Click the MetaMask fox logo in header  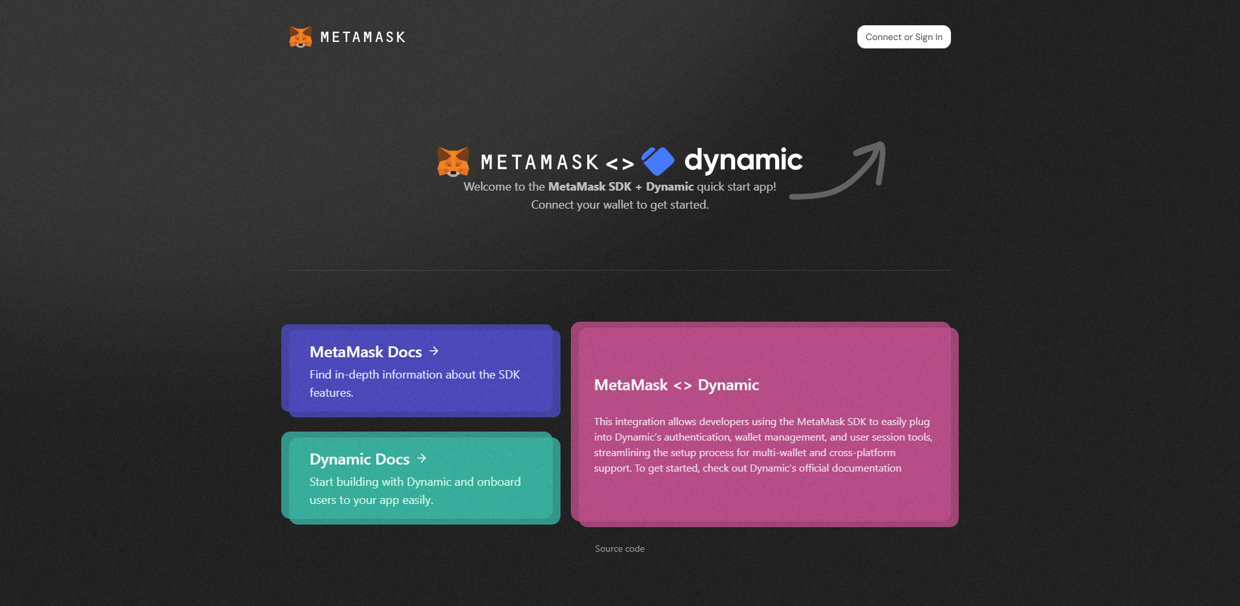[x=301, y=37]
